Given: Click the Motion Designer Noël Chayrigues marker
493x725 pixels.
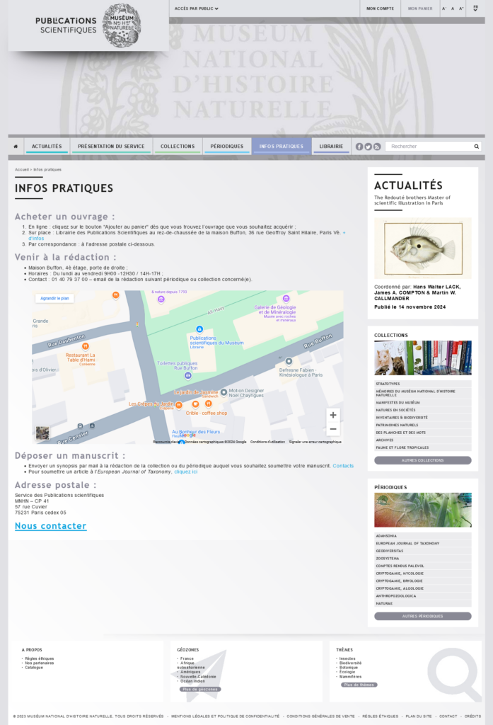Looking at the screenshot, I should click(224, 392).
